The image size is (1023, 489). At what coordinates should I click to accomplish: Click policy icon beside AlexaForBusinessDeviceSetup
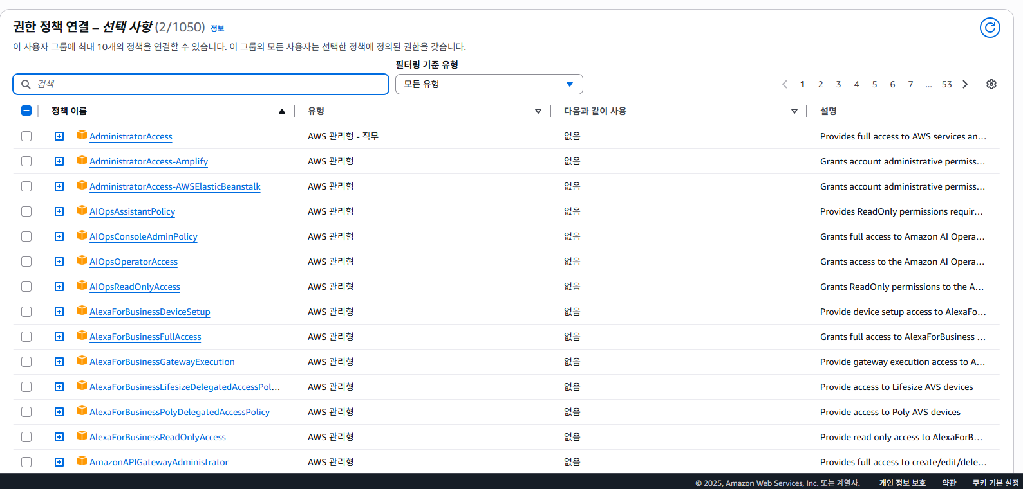click(x=82, y=310)
